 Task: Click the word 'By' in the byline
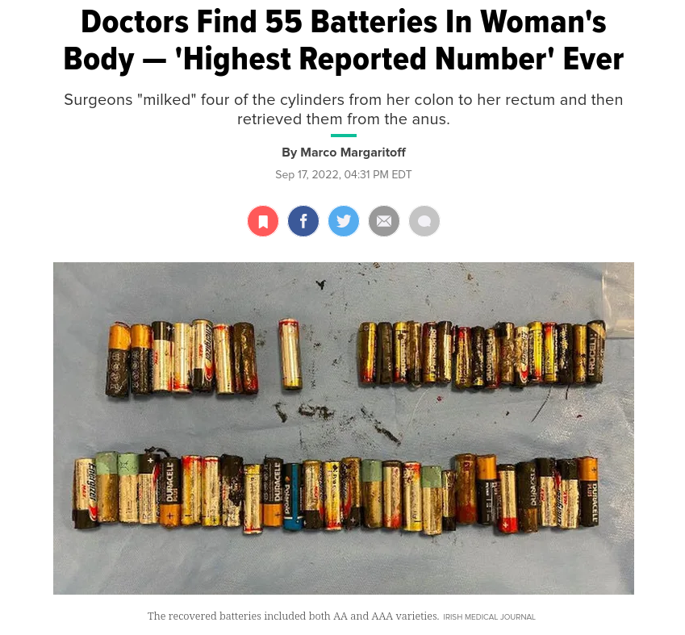[x=289, y=152]
